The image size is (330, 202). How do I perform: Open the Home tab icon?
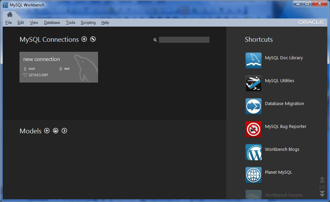tap(10, 14)
